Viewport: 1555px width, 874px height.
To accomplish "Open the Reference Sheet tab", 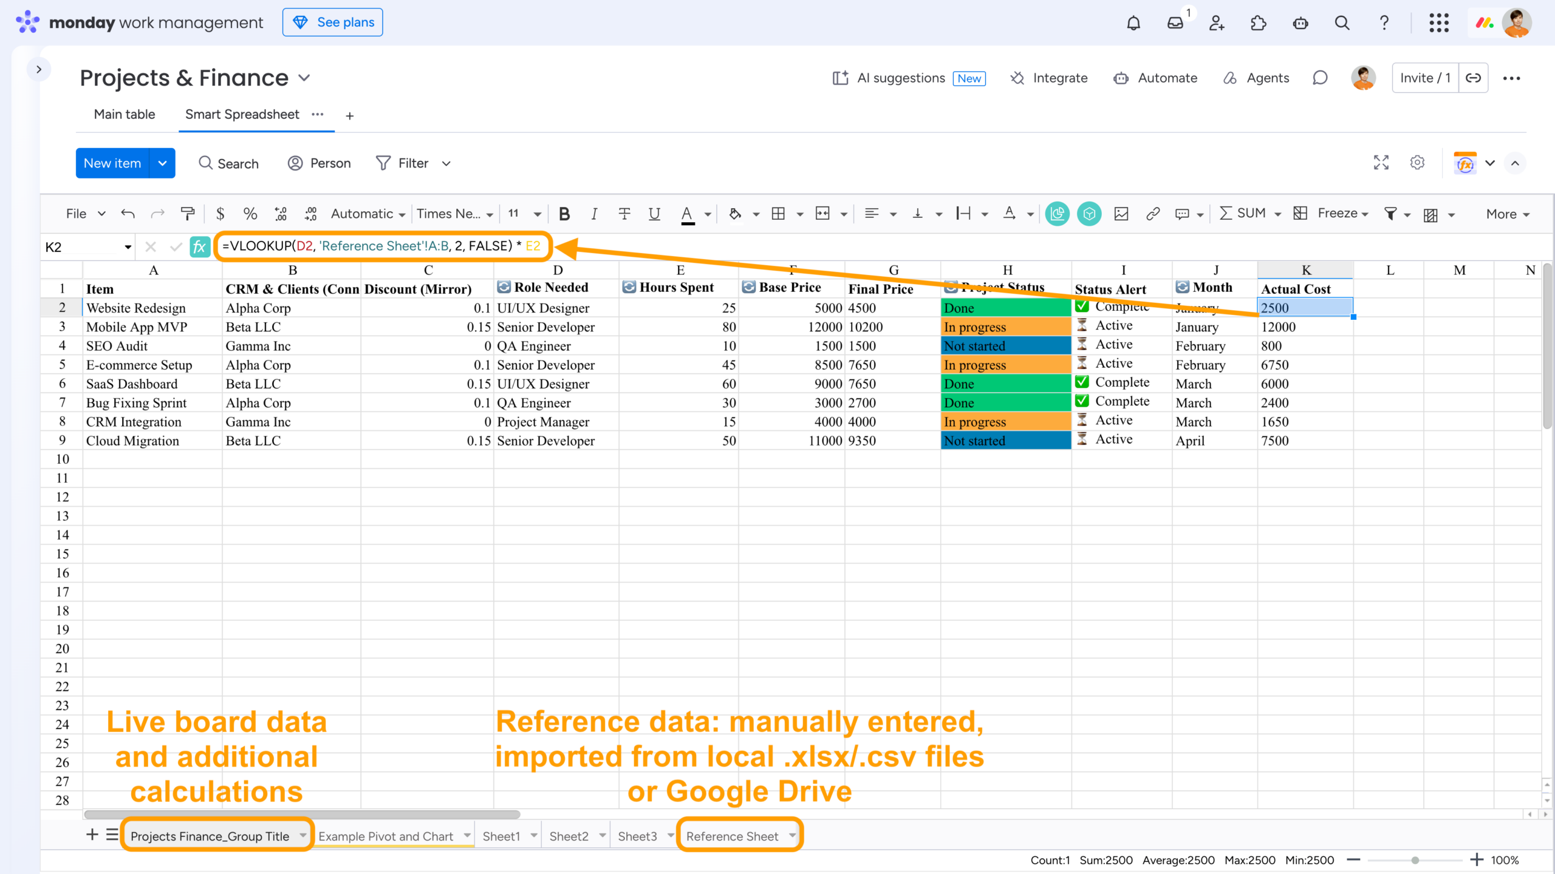I will click(x=733, y=836).
